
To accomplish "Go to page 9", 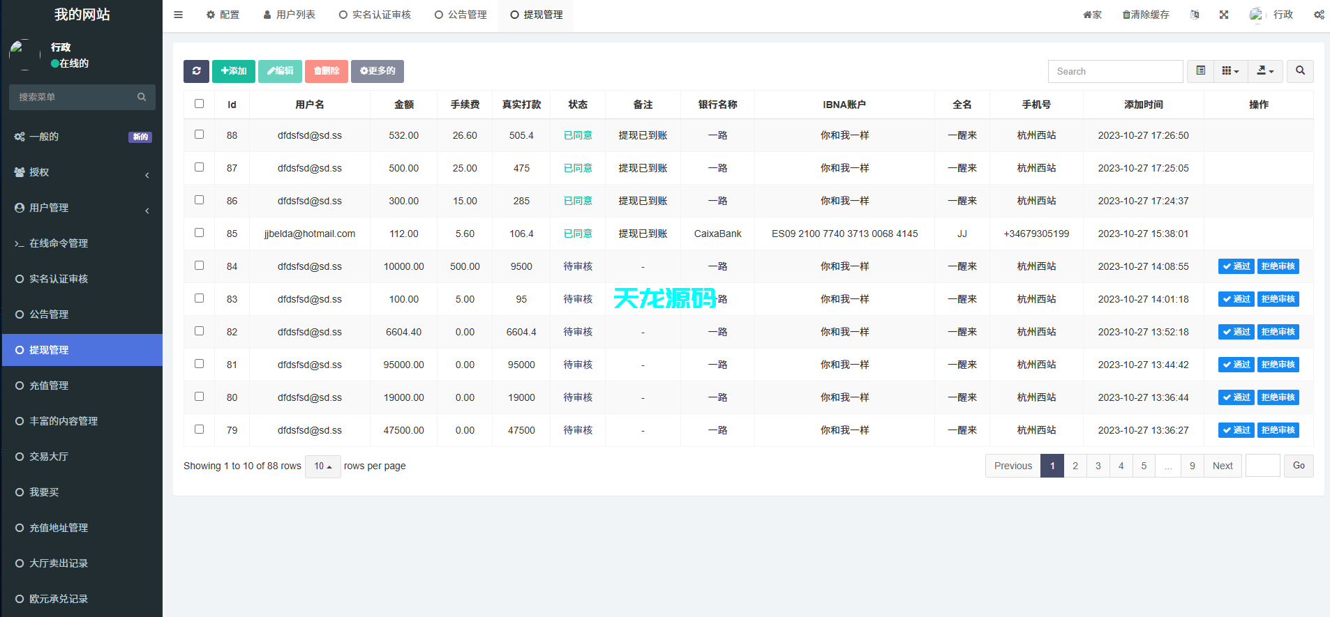I will [1193, 466].
